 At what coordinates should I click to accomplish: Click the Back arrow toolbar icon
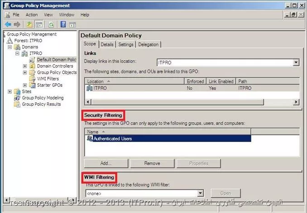point(8,24)
